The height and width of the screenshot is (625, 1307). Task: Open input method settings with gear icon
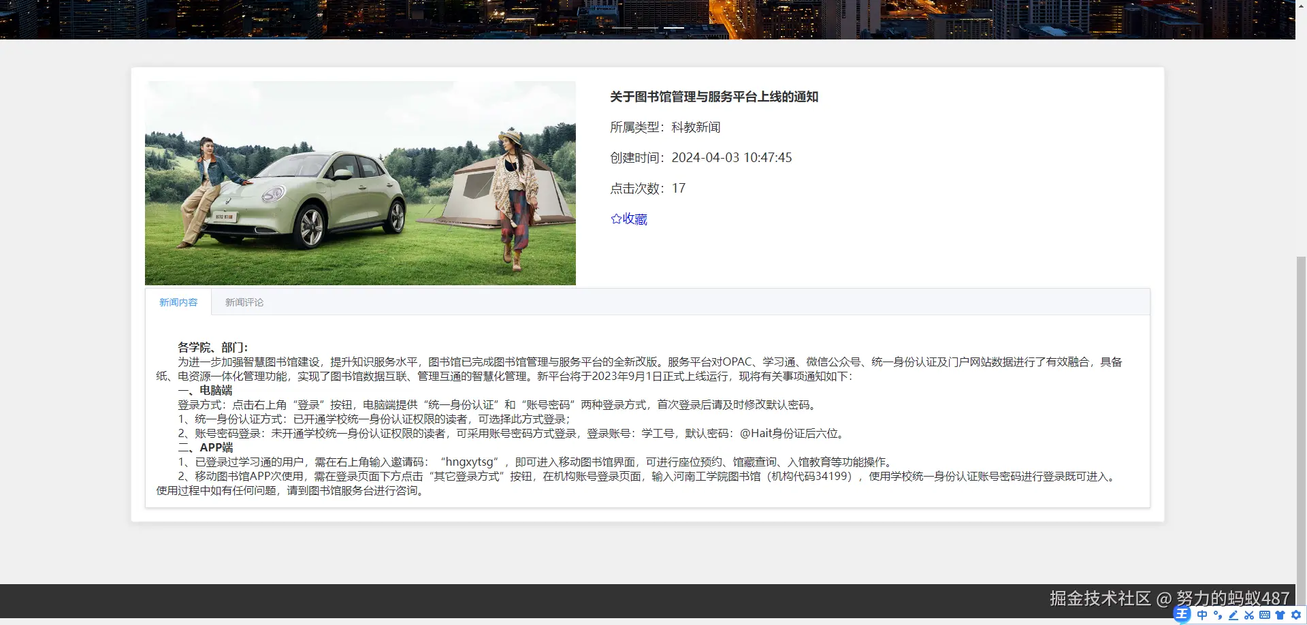[1295, 615]
